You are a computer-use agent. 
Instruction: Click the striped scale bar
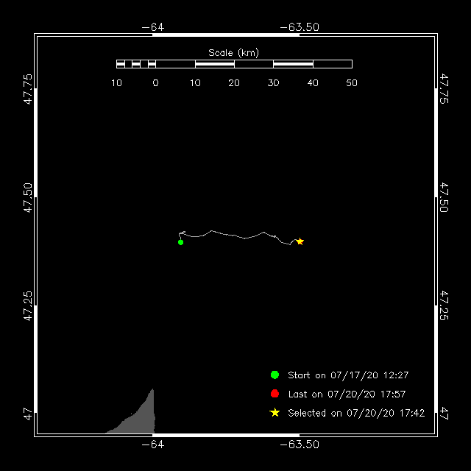click(234, 64)
